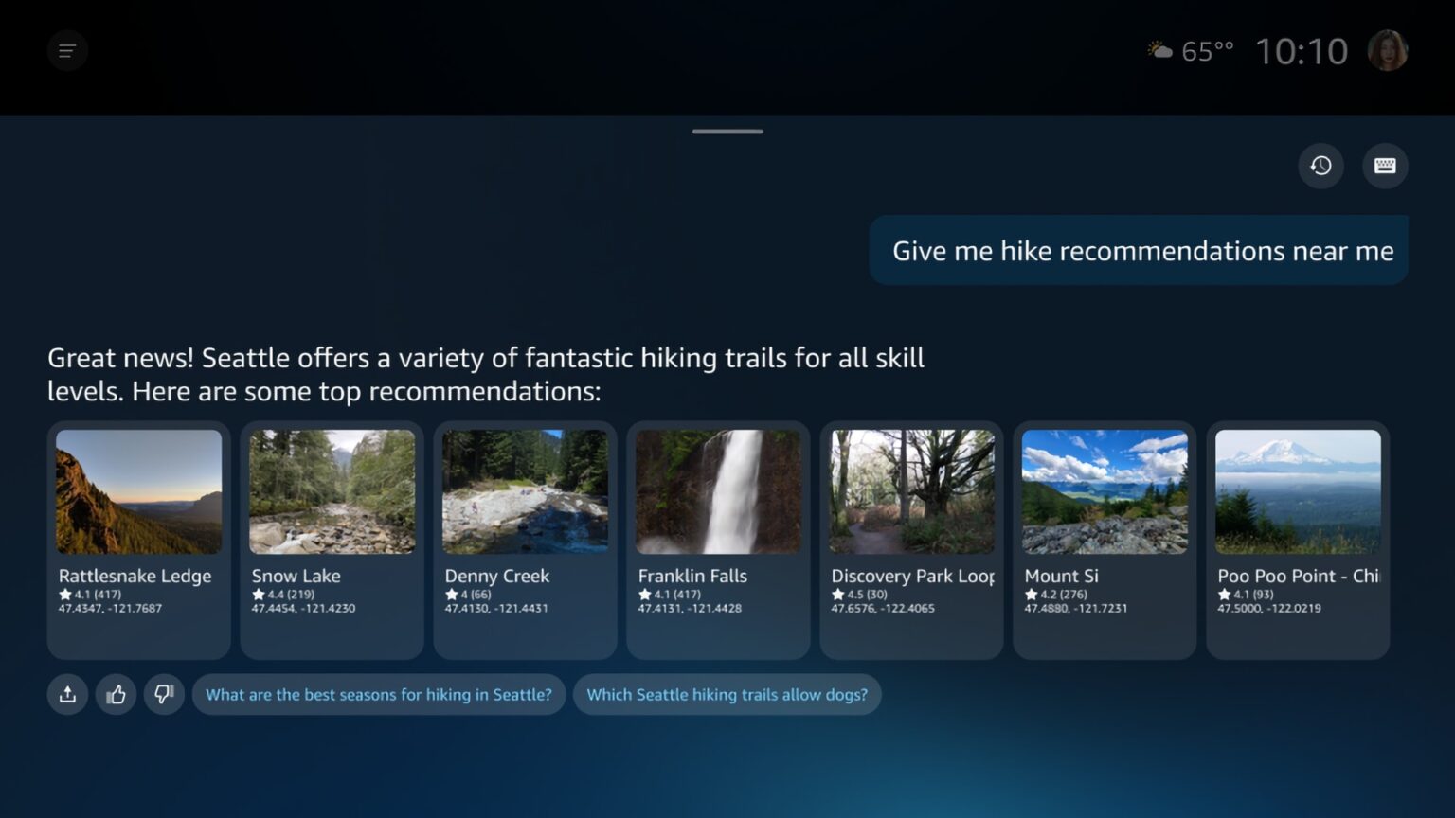Open the Poo Poo Point photo thumbnail
The width and height of the screenshot is (1455, 818).
coord(1299,492)
